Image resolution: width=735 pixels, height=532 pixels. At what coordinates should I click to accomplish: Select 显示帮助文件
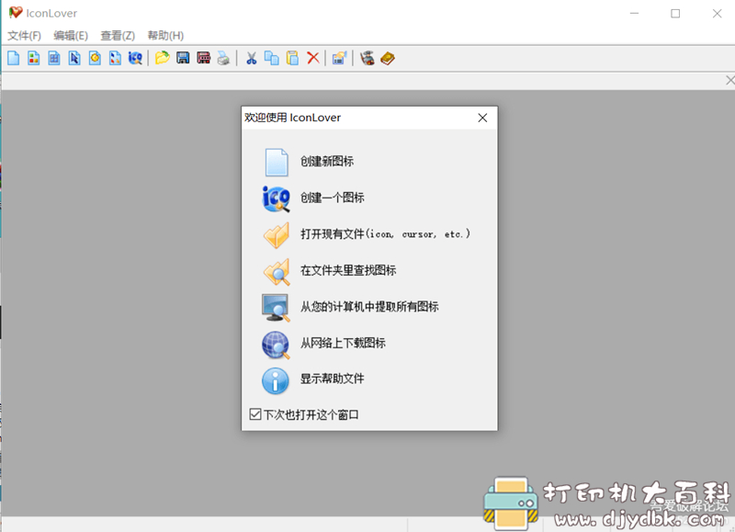click(x=332, y=379)
